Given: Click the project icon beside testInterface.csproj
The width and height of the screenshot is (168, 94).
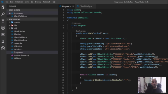Looking at the screenshot, I should coord(12,55).
